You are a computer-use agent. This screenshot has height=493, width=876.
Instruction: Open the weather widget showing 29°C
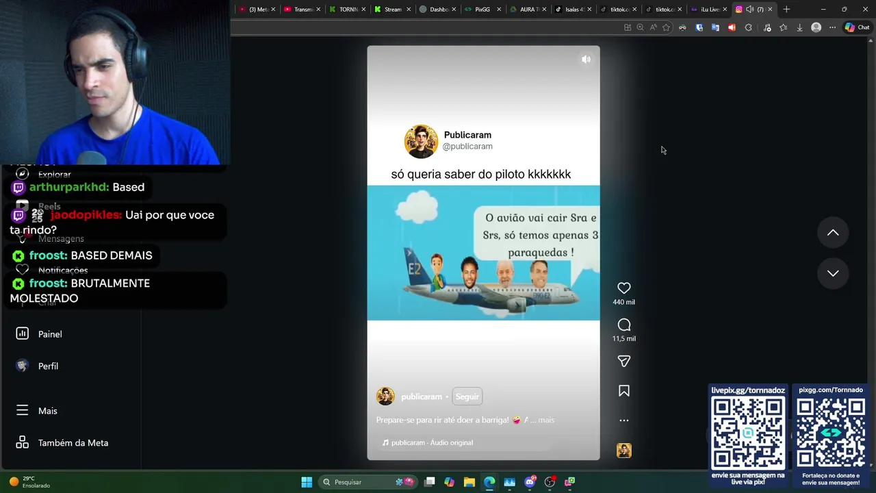tap(30, 482)
